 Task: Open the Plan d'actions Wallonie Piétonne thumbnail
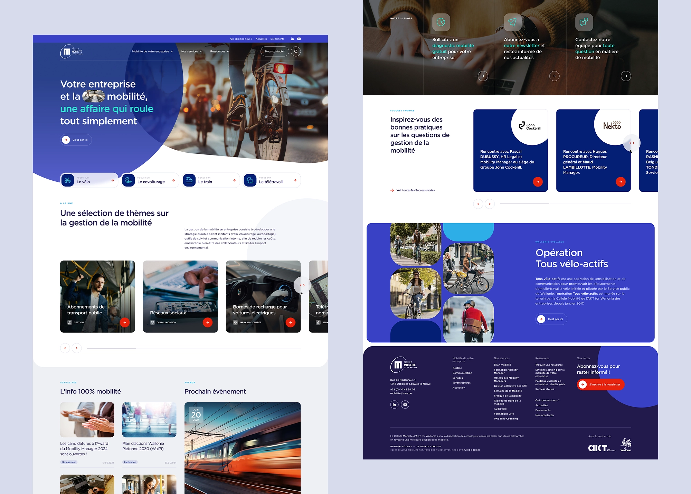point(149,420)
